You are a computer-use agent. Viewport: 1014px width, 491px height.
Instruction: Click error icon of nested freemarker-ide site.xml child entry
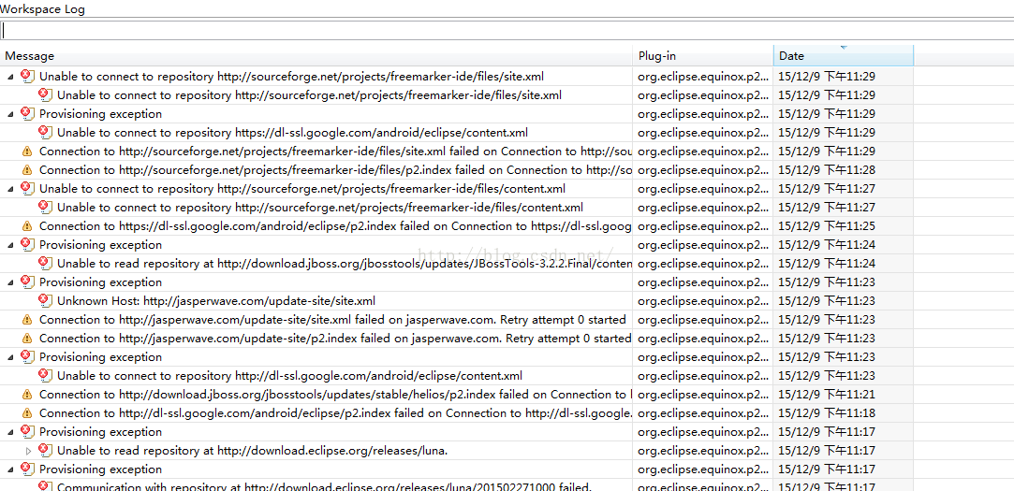(45, 94)
